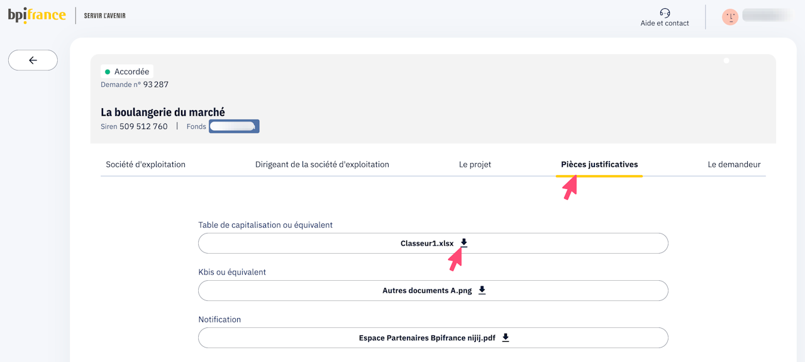Image resolution: width=805 pixels, height=362 pixels.
Task: Click the Aide et contact headset icon
Action: [665, 13]
